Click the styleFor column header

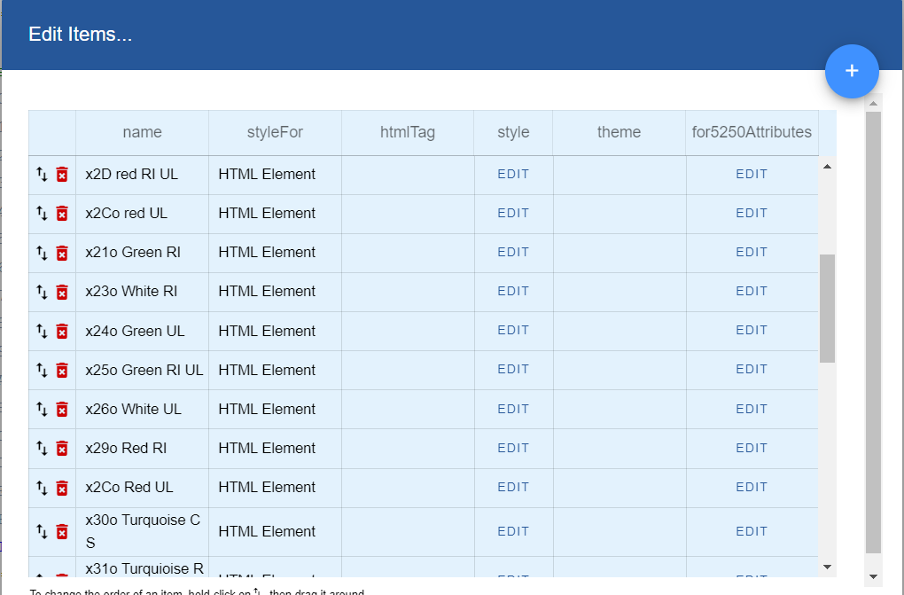[275, 132]
